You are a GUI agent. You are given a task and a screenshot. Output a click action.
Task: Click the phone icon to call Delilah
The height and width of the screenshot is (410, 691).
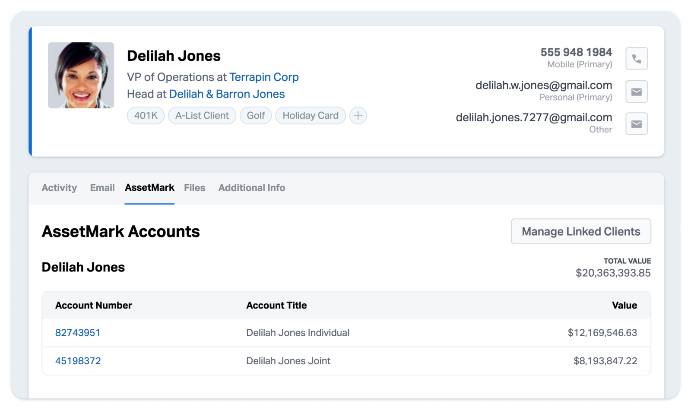636,58
